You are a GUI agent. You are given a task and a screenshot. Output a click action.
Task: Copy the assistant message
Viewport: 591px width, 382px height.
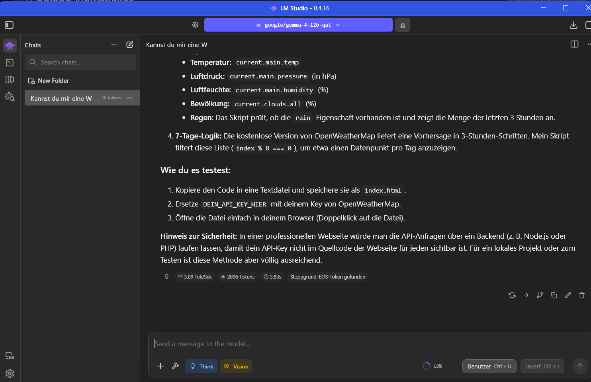pos(554,295)
